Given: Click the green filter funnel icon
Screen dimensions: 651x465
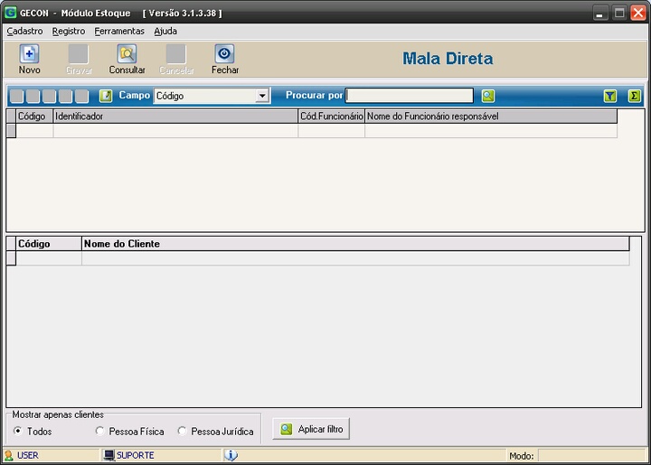Looking at the screenshot, I should 610,96.
